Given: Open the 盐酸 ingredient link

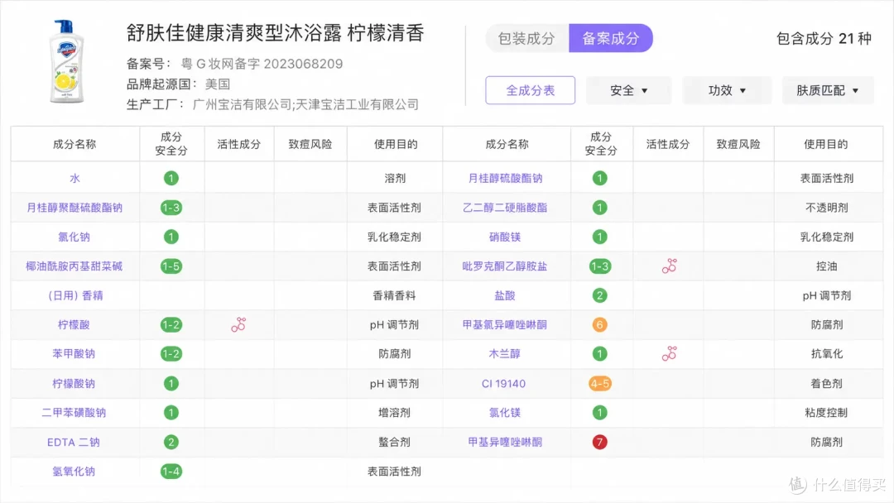Looking at the screenshot, I should tap(505, 295).
